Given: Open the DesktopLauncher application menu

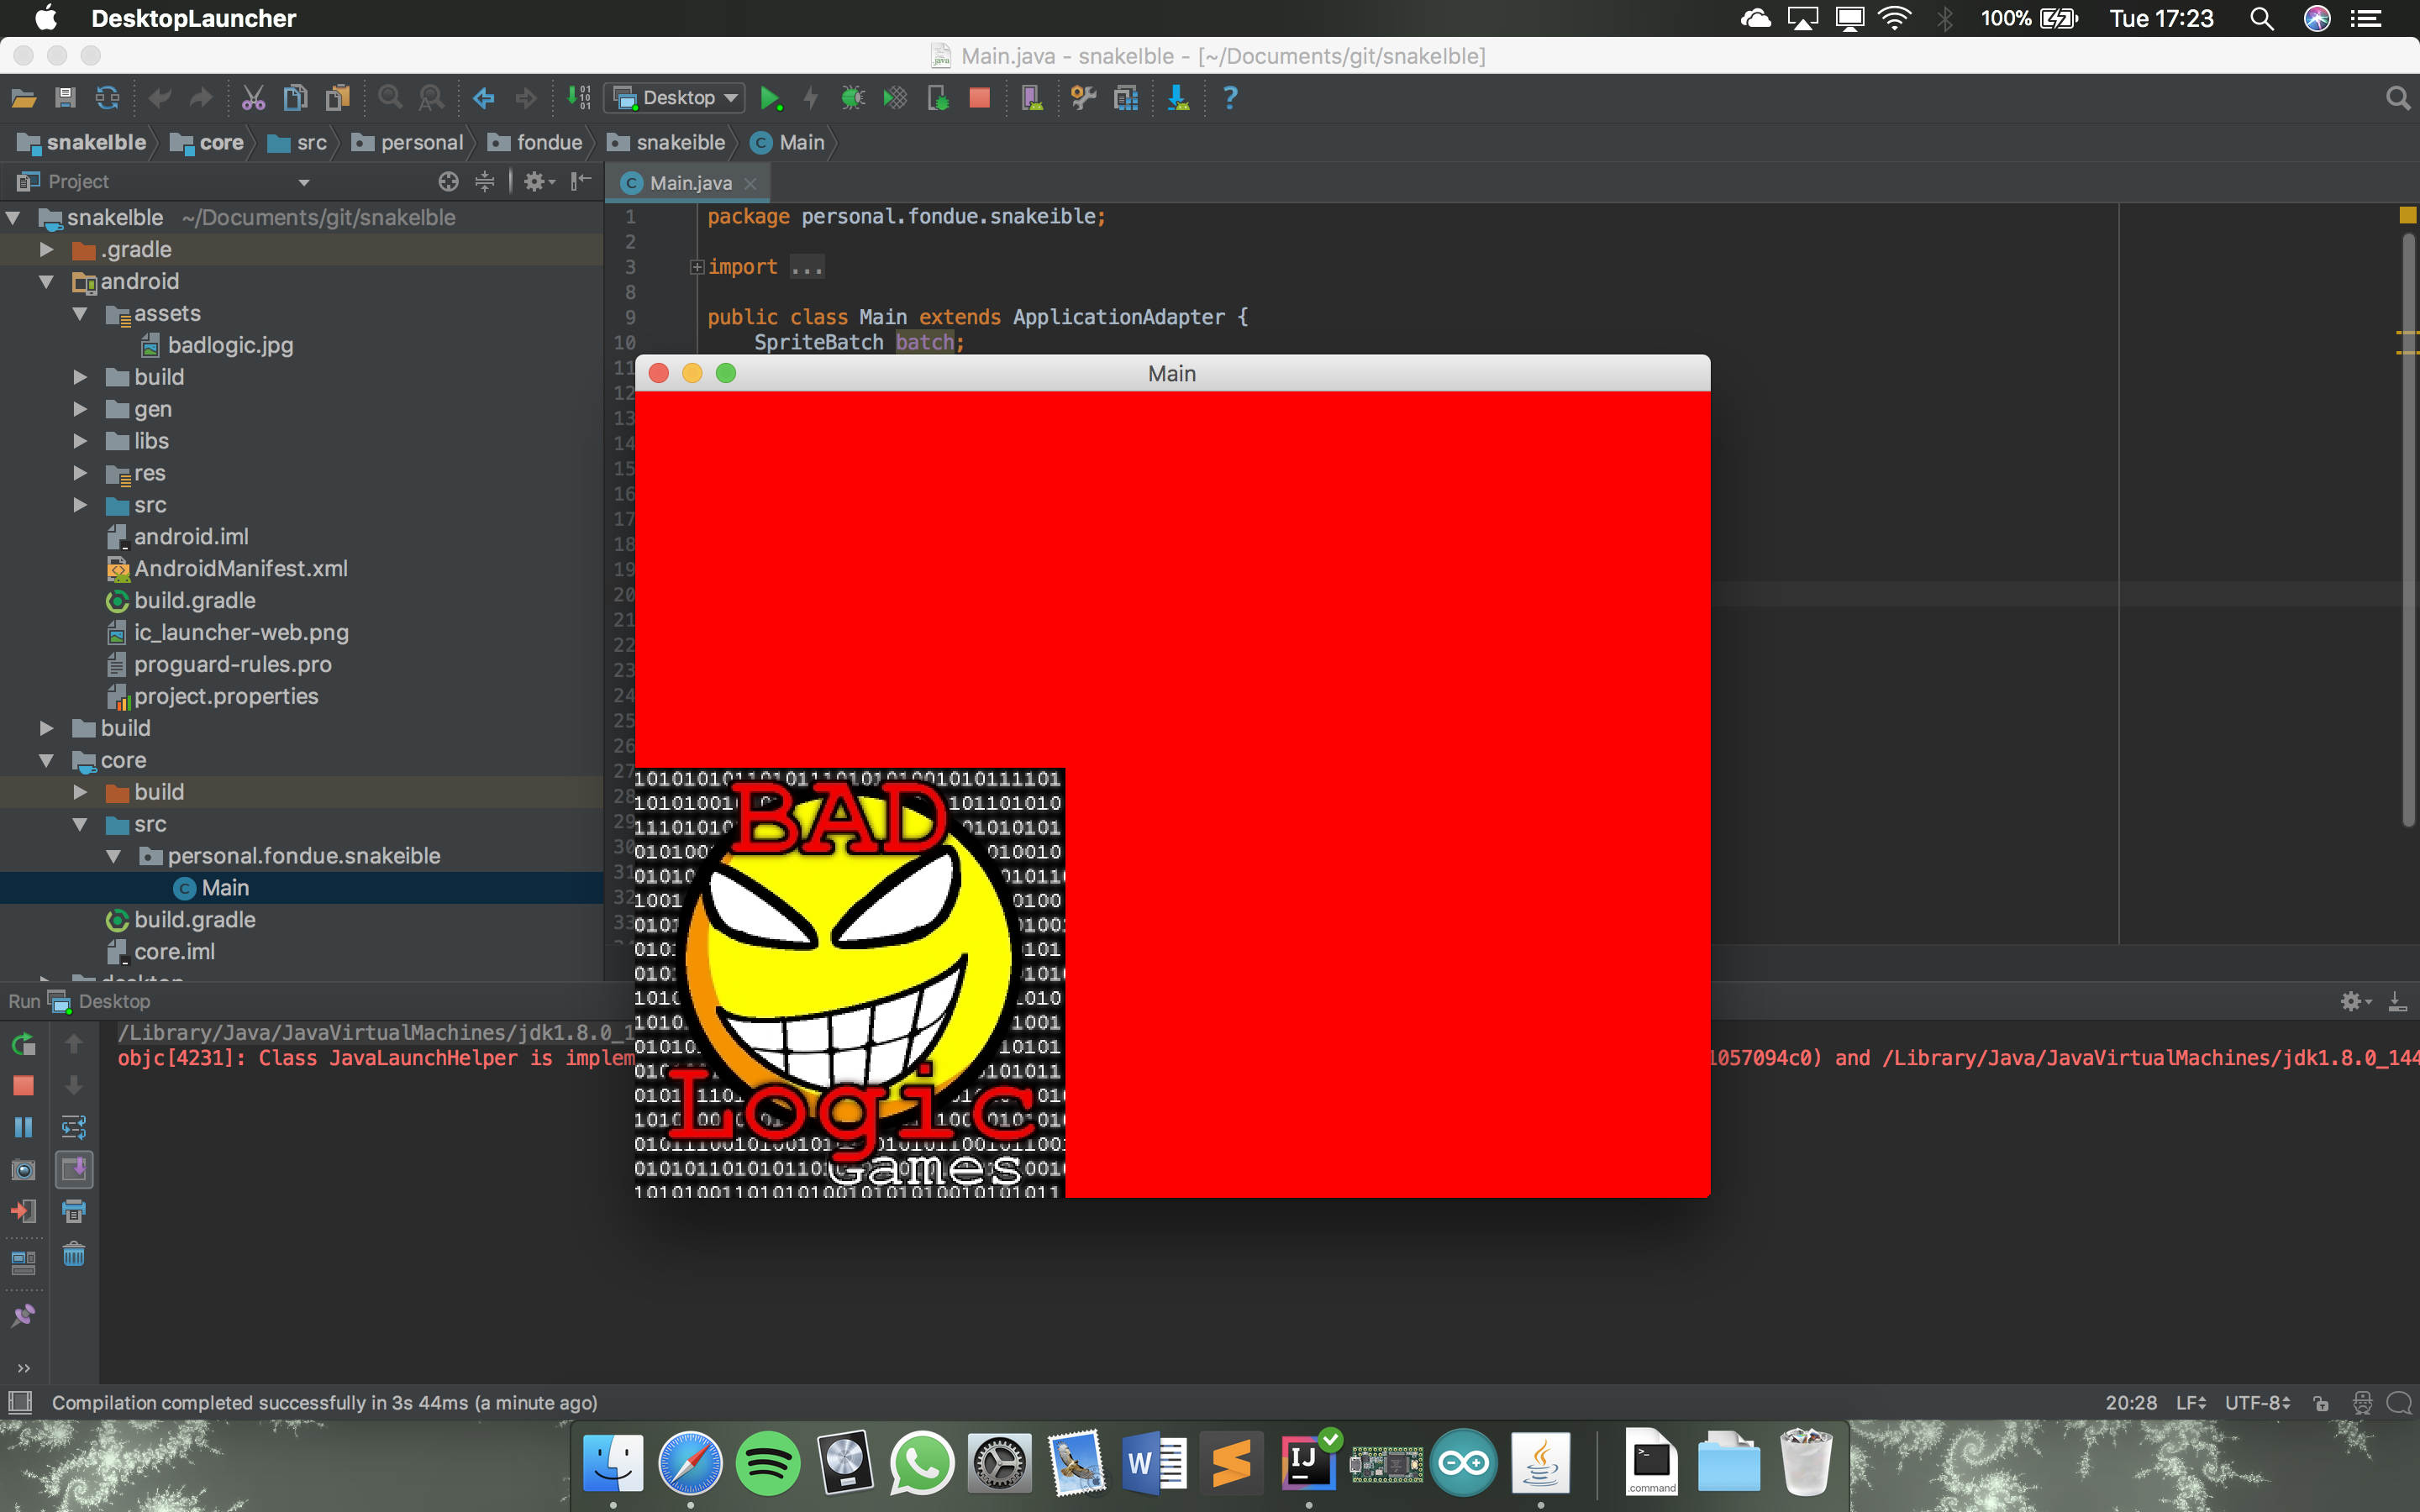Looking at the screenshot, I should (193, 18).
